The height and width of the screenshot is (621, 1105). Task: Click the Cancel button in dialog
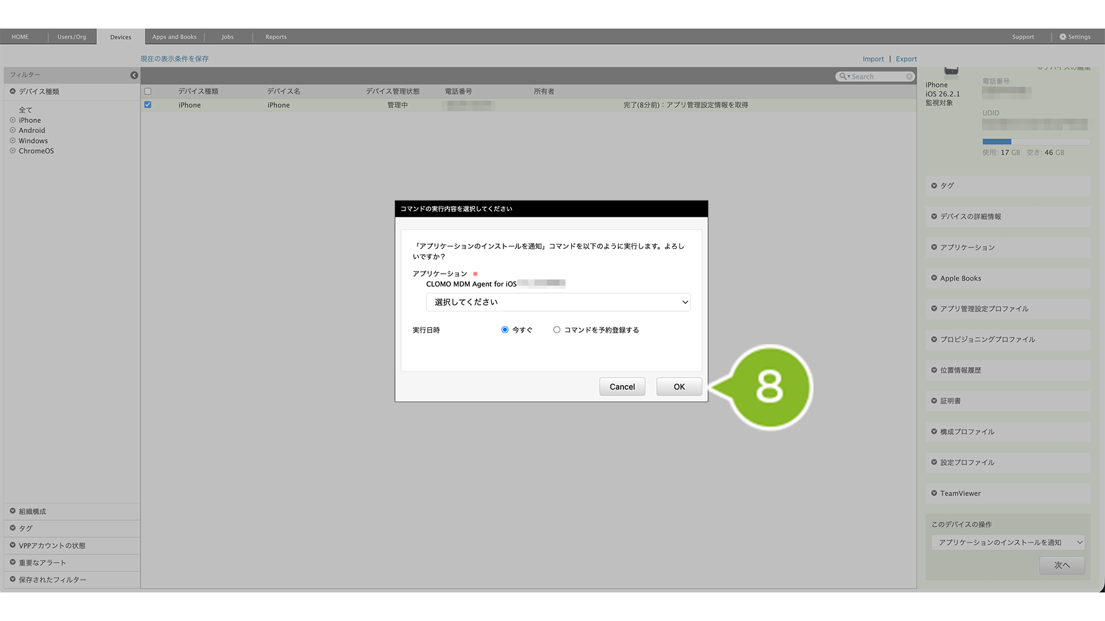click(622, 387)
